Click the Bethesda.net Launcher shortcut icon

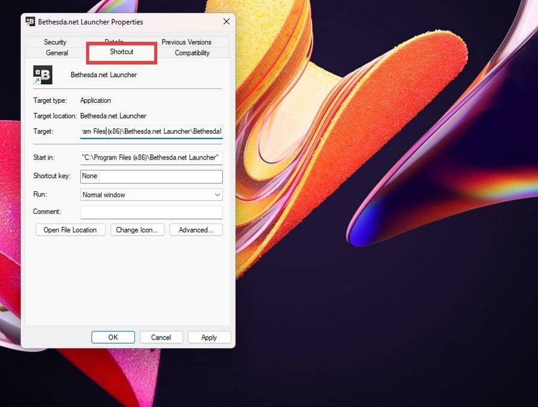coord(43,75)
